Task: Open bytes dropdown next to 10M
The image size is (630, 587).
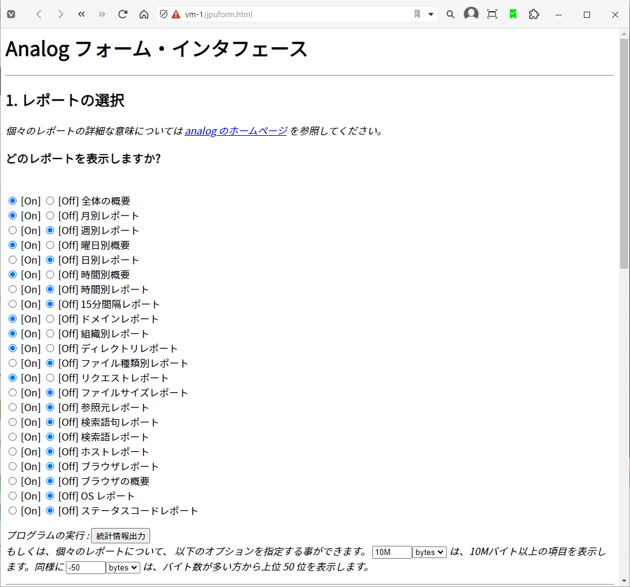Action: click(429, 552)
